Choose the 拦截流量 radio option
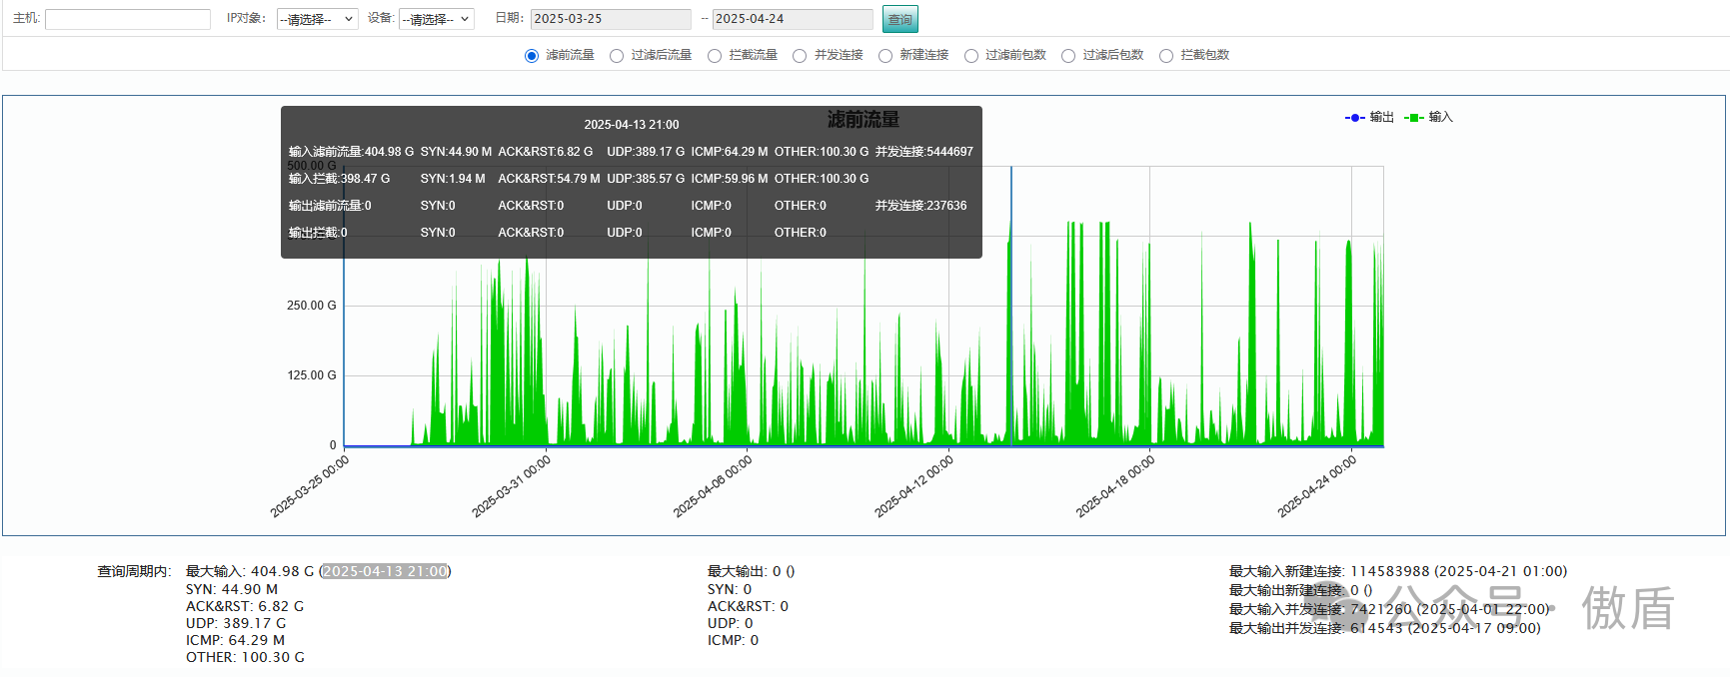1730x677 pixels. pos(715,56)
